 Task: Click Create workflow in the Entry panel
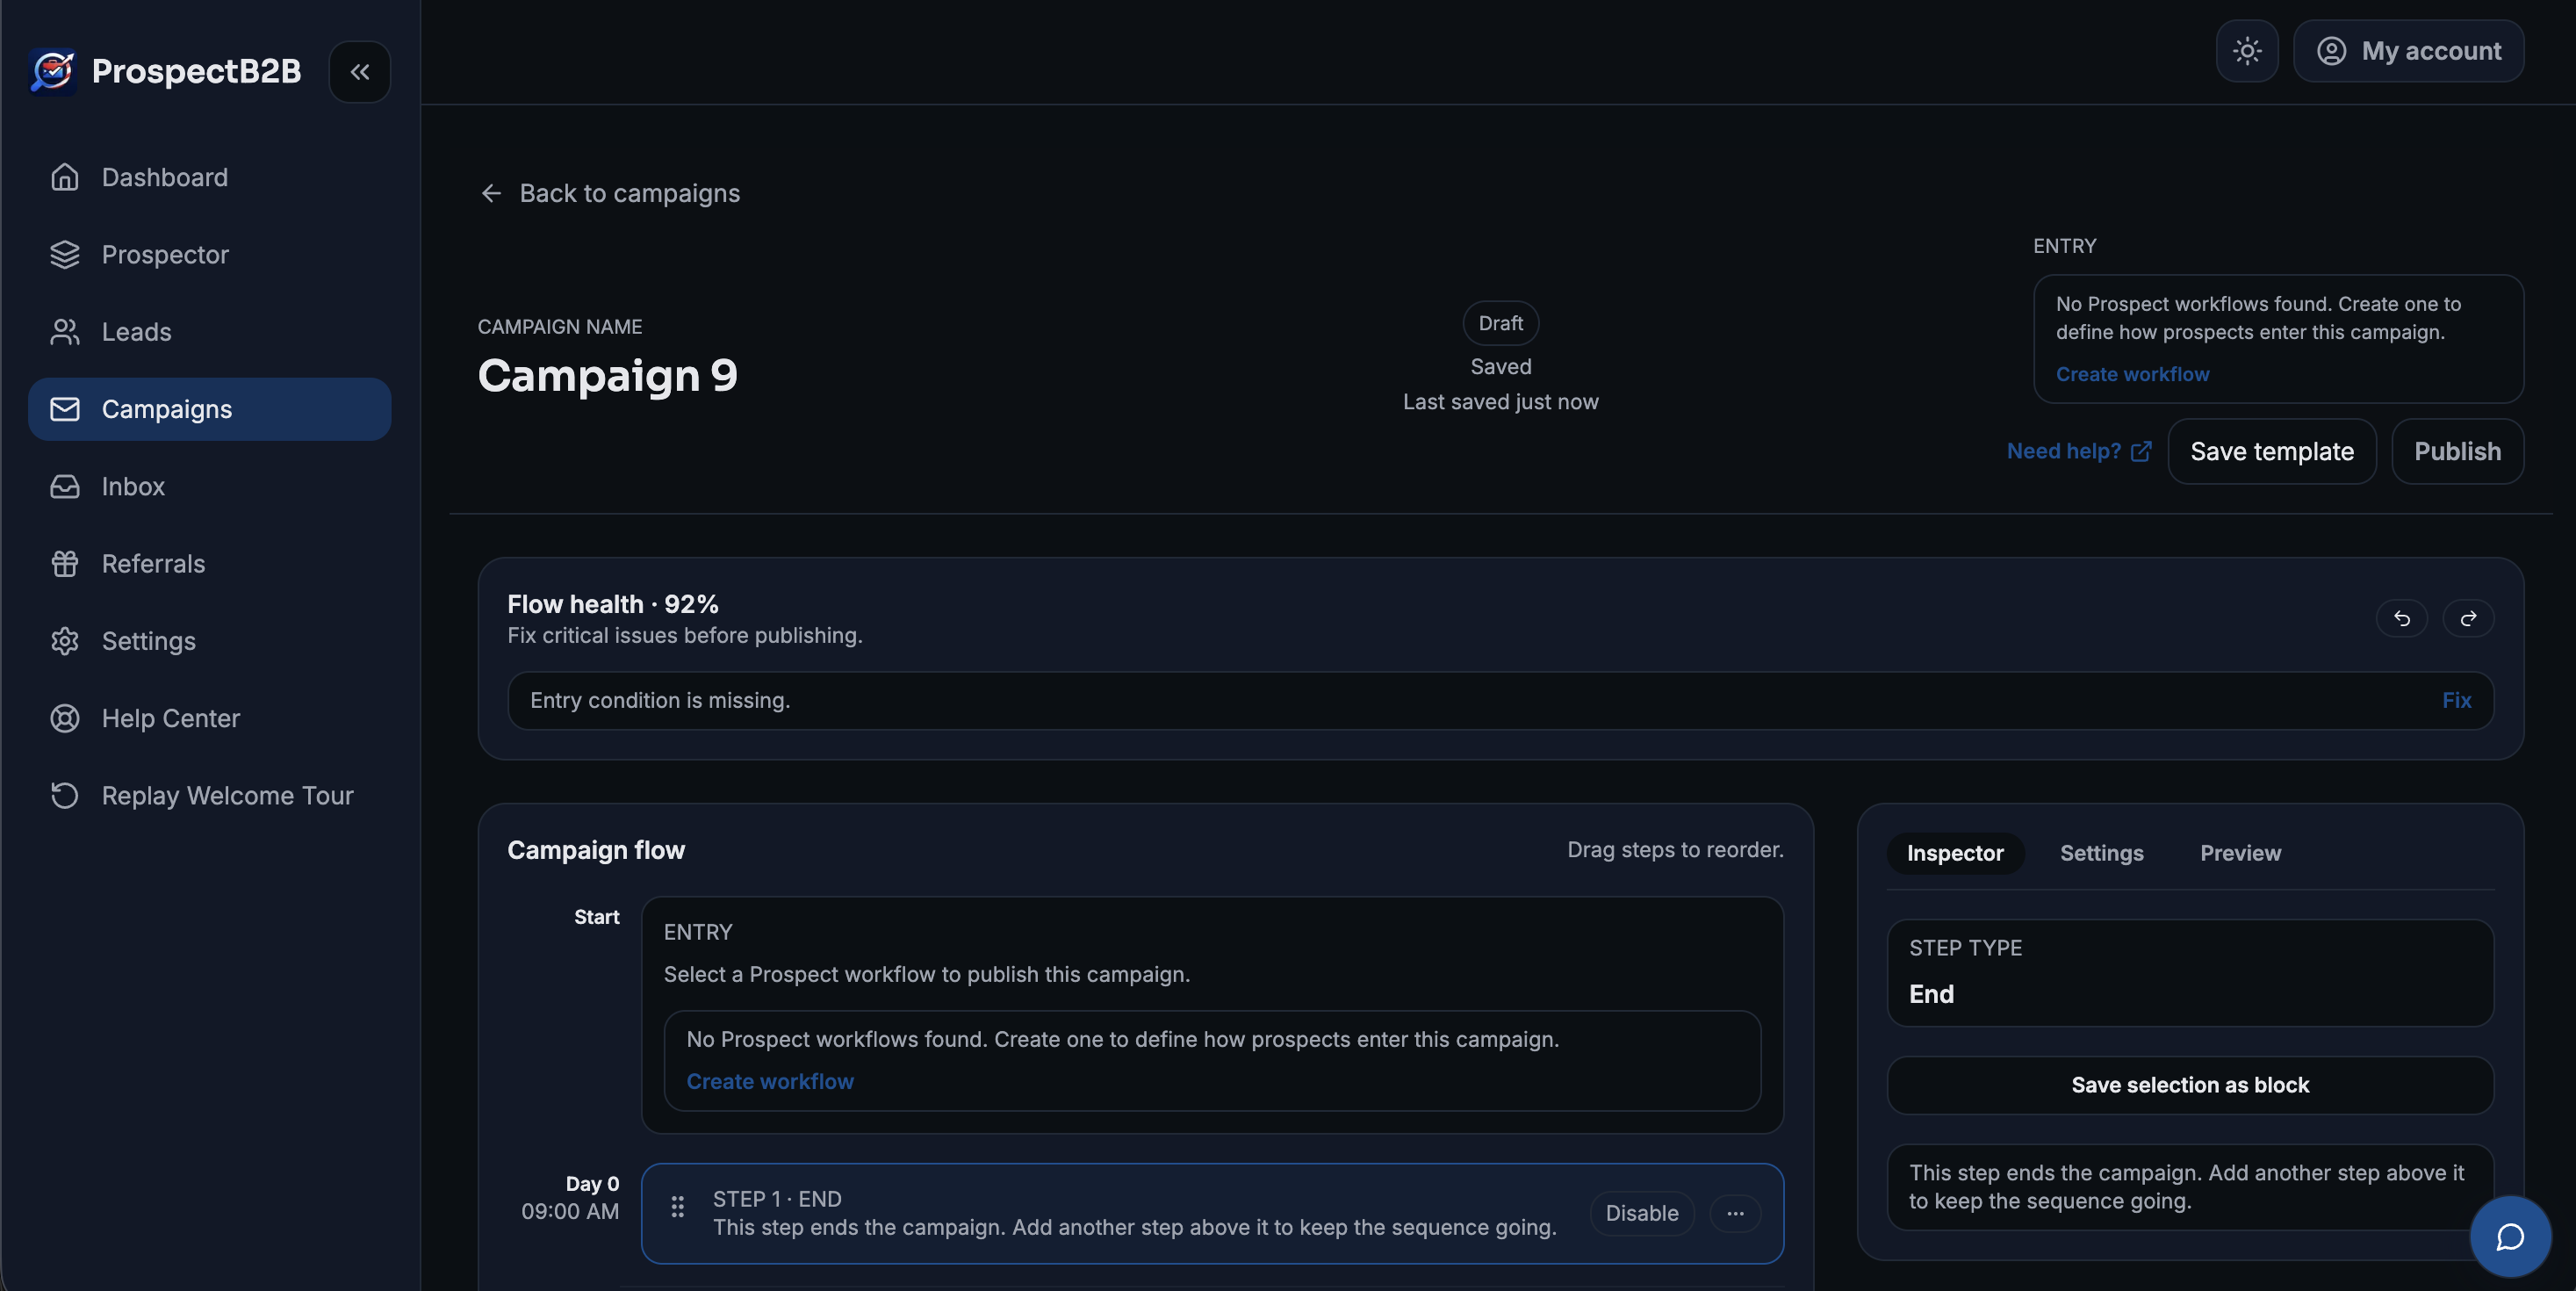coord(2132,373)
